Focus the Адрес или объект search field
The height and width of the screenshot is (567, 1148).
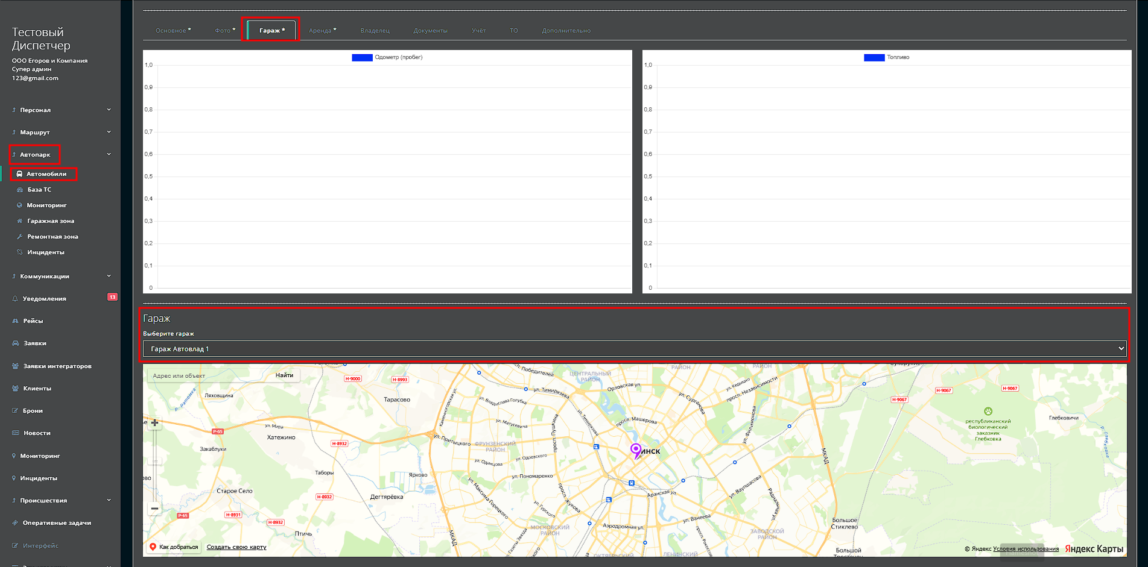coord(208,375)
